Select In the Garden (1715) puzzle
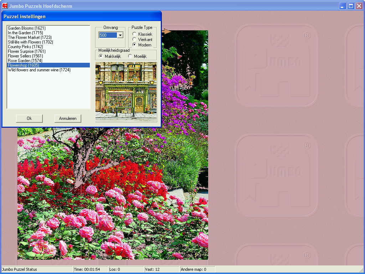Viewport: 365px width, 274px height. coord(48,33)
